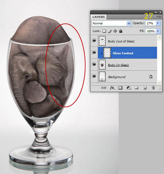This screenshot has width=164, height=174.
Task: Open the Normal blend mode dropdown
Action: click(x=112, y=23)
